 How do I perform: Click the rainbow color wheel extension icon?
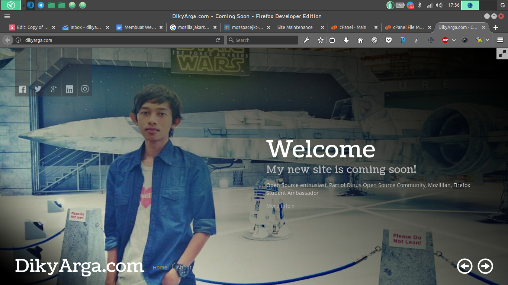pyautogui.click(x=465, y=40)
